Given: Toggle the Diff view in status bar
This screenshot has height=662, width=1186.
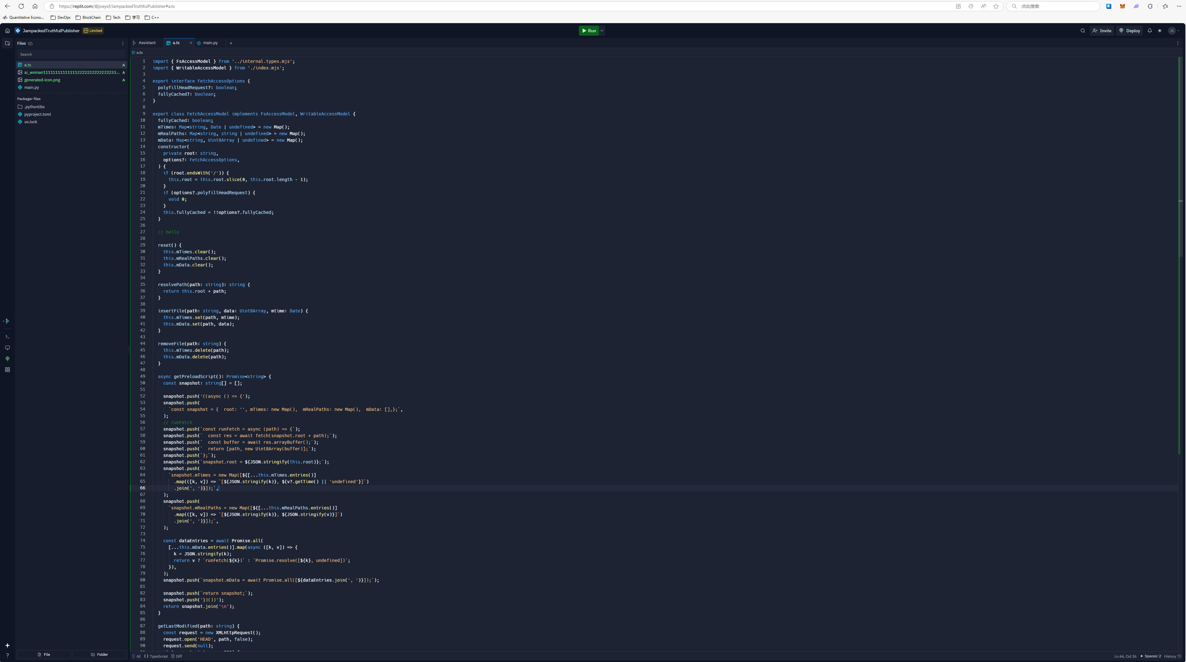Looking at the screenshot, I should point(177,656).
